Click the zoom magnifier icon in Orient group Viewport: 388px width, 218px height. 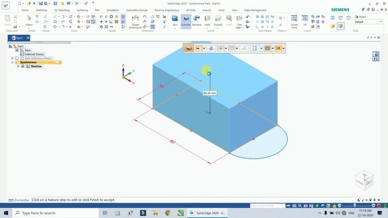[x=313, y=16]
